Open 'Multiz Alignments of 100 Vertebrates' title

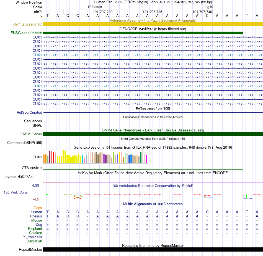pyautogui.click(x=153, y=204)
